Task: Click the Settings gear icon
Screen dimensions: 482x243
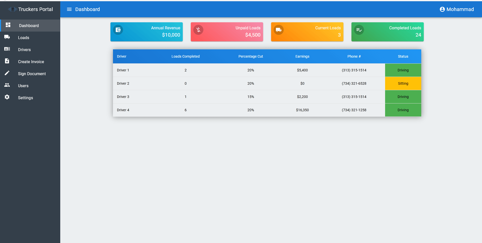Action: 7,97
